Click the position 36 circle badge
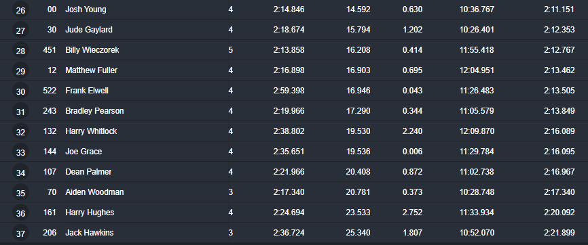This screenshot has width=588, height=245. tap(20, 213)
